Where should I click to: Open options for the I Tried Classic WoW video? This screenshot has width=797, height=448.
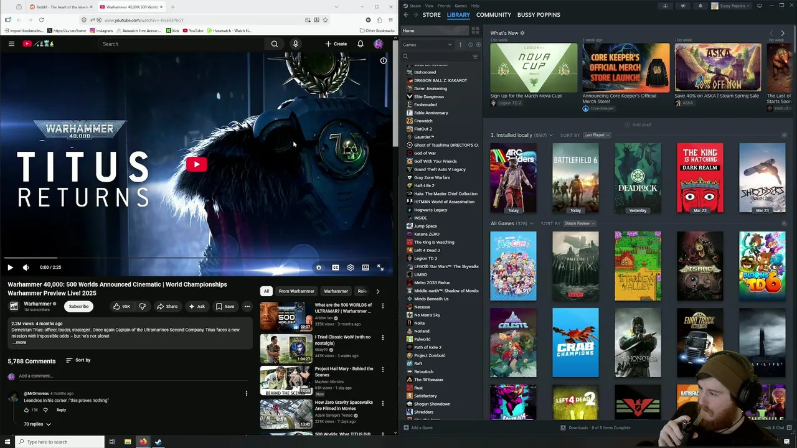point(383,338)
